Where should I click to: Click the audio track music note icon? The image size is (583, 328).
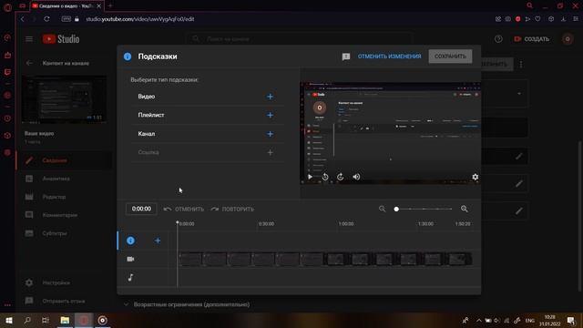pyautogui.click(x=130, y=277)
